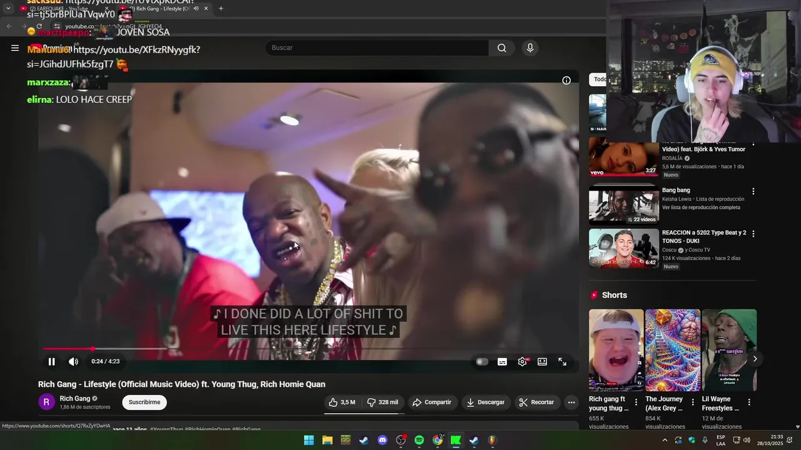801x450 pixels.
Task: Show next Shorts with the right arrow
Action: (755, 359)
